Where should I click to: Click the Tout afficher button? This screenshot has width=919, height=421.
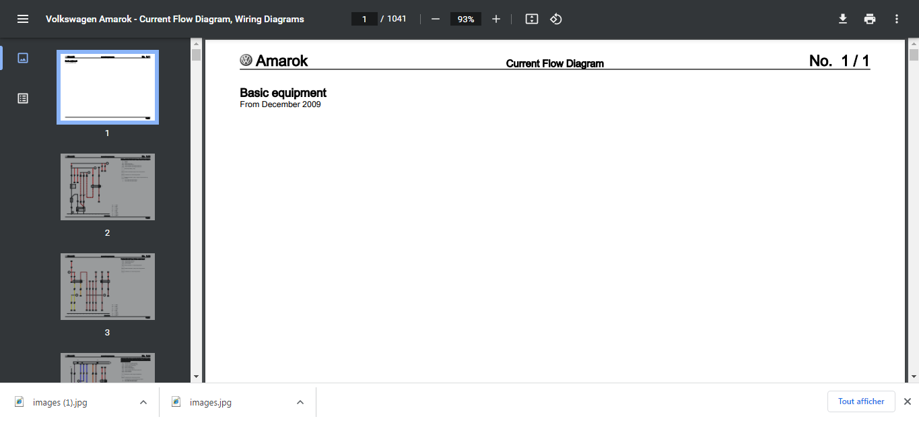(x=861, y=401)
